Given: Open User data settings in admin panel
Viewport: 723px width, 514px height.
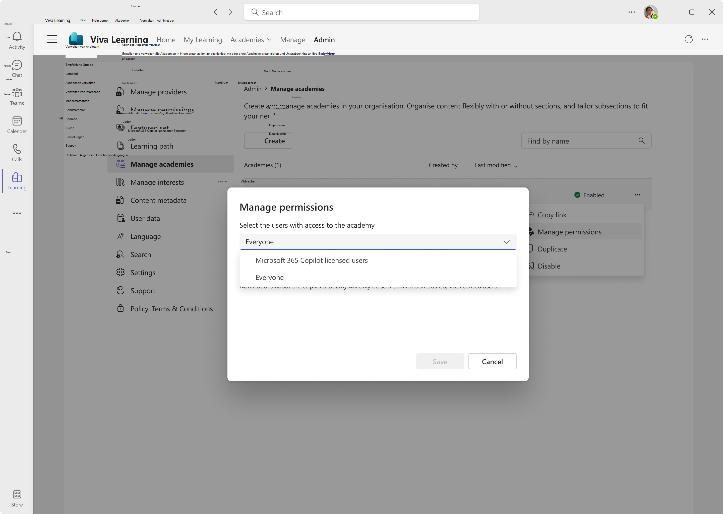Looking at the screenshot, I should pos(145,218).
